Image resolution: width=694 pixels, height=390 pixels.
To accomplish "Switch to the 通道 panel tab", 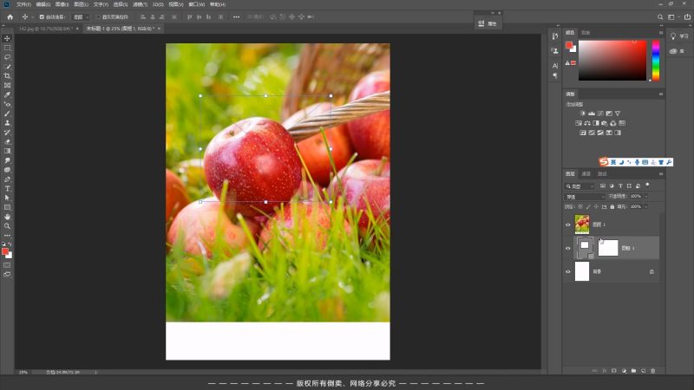I will click(586, 173).
